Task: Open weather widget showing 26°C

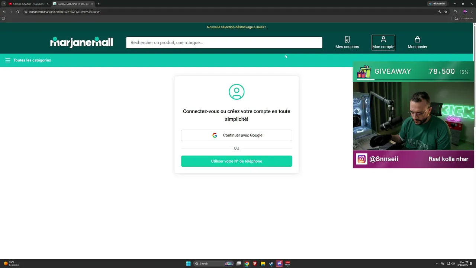Action: pos(11,264)
